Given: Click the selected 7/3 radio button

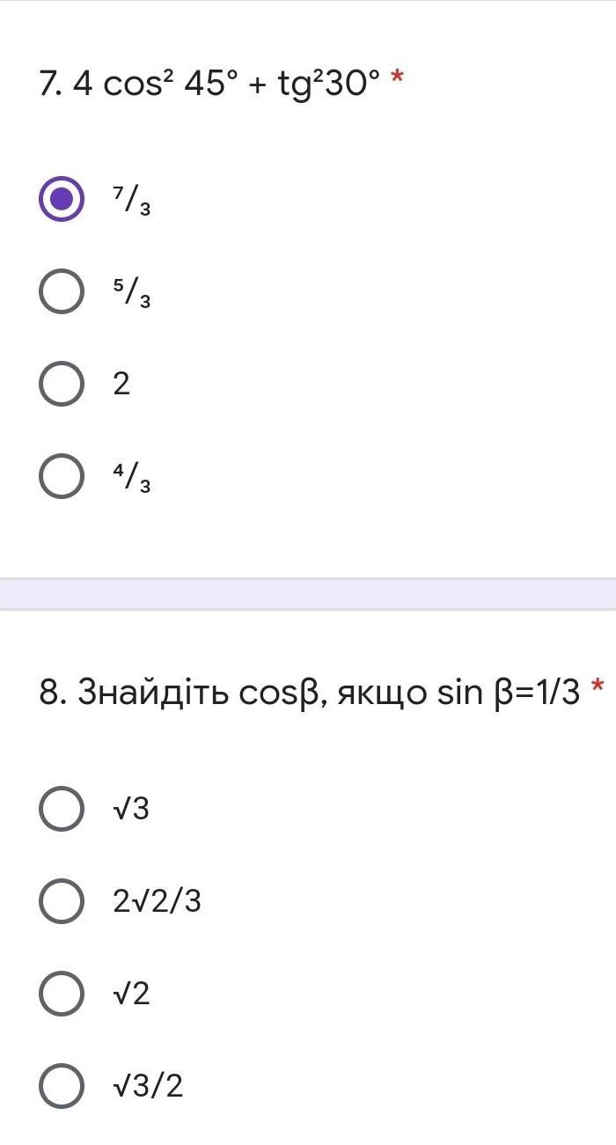Looking at the screenshot, I should [x=62, y=199].
